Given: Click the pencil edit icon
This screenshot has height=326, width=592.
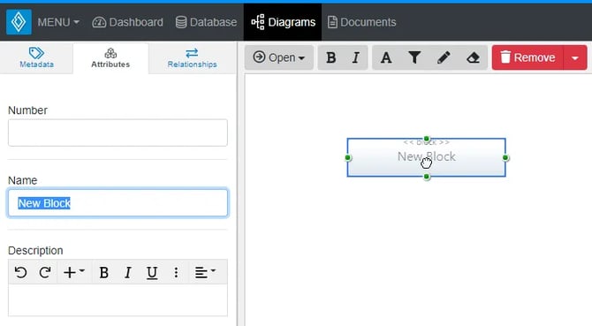Looking at the screenshot, I should 444,57.
